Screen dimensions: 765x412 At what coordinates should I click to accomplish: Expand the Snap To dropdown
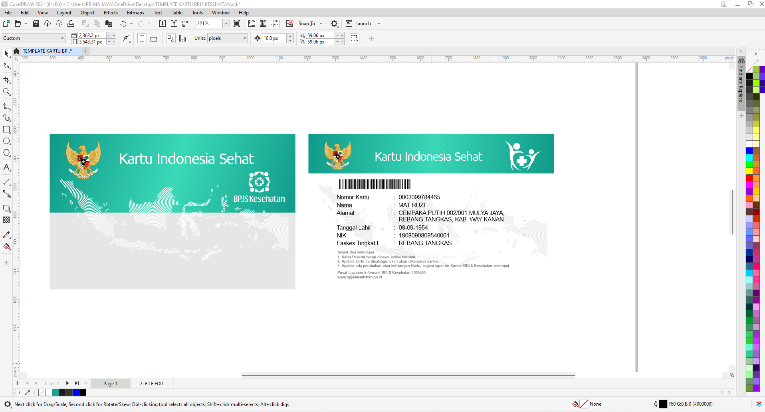(321, 24)
